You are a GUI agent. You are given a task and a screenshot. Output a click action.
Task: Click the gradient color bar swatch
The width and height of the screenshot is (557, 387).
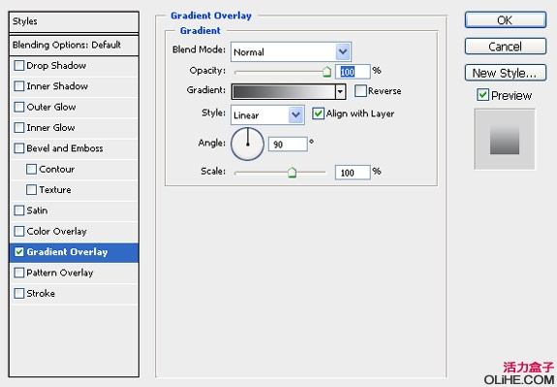(284, 92)
